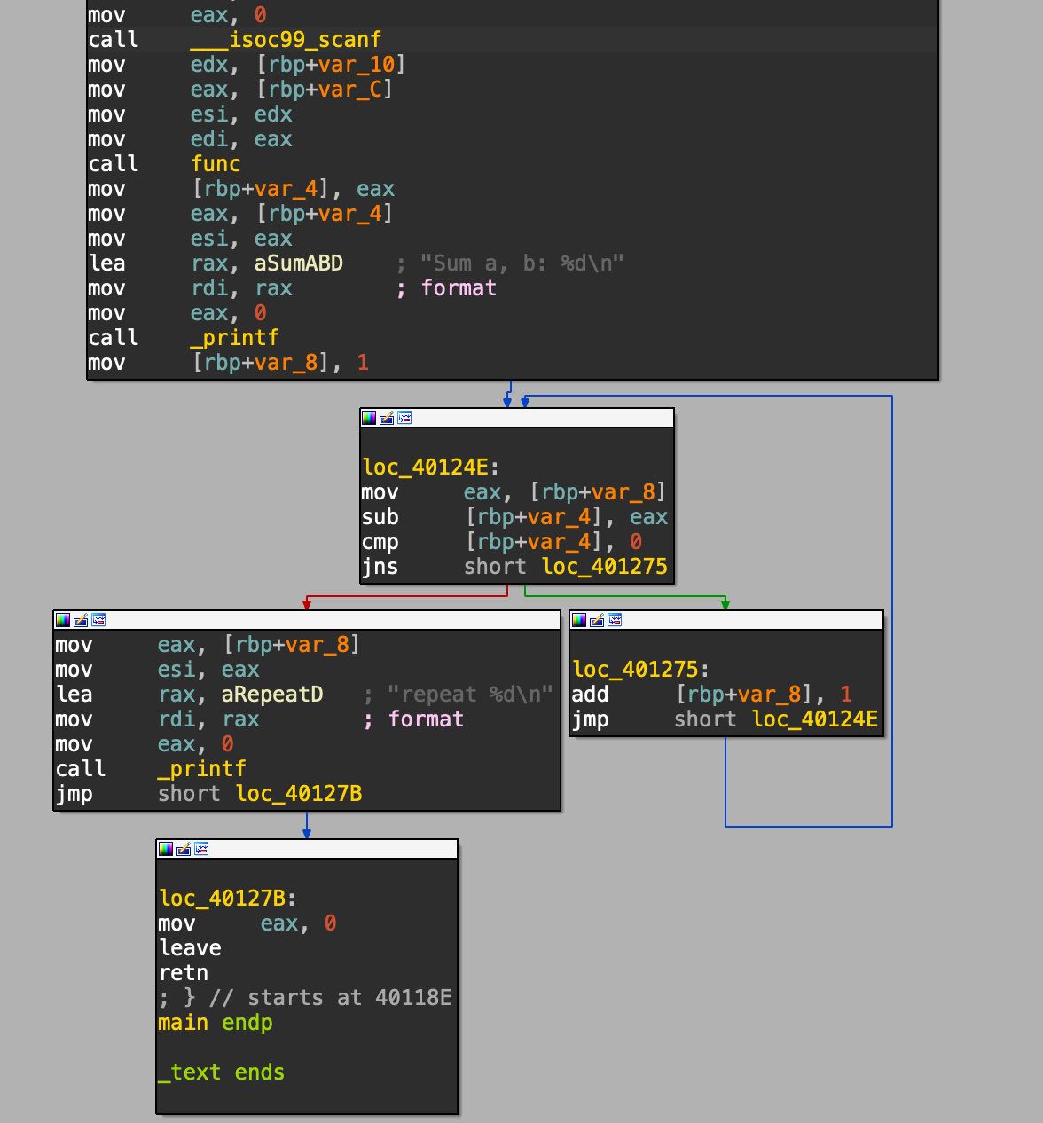1043x1123 pixels.
Task: Click edx in the "mov esi, edx" line
Action: tap(273, 114)
